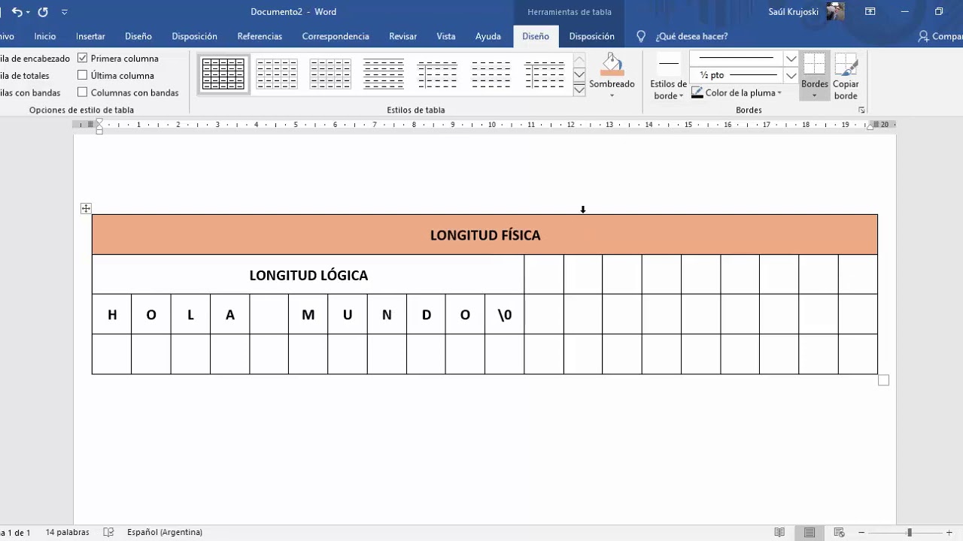Image resolution: width=963 pixels, height=541 pixels.
Task: Click the '¿Qué desea hacer?' search box
Action: 691,36
